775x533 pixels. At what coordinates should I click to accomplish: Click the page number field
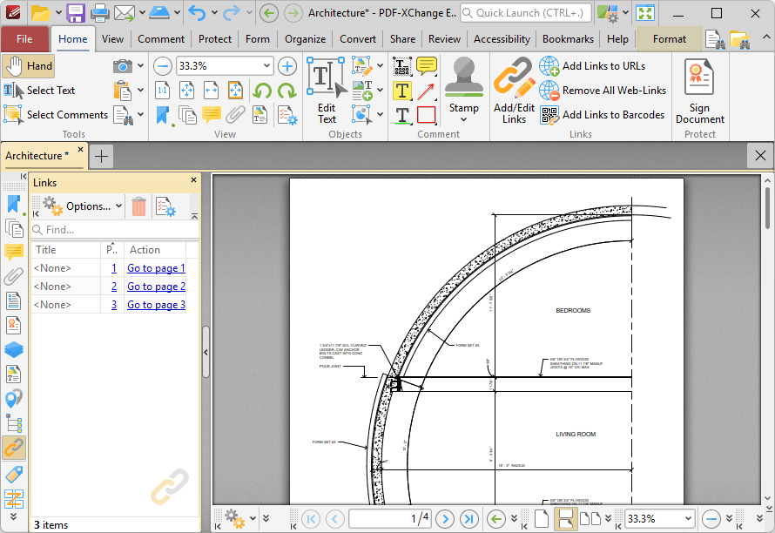point(389,519)
